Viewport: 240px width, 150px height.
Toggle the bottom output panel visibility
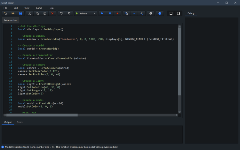click(171, 13)
